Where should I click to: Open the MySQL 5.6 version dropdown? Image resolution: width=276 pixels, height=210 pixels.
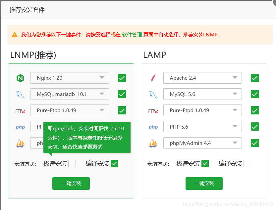coord(202,94)
